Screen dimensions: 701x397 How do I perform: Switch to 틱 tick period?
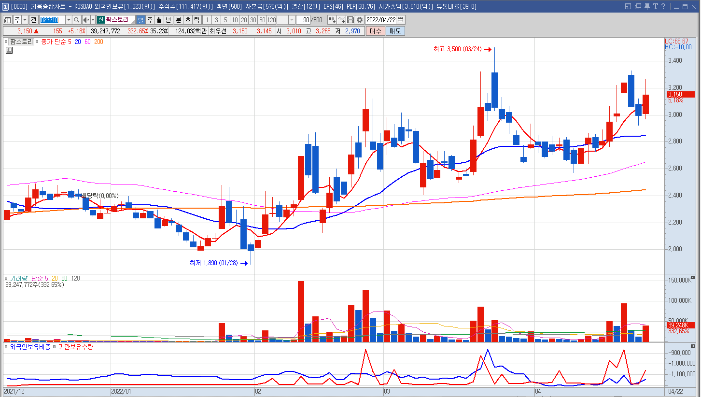196,20
